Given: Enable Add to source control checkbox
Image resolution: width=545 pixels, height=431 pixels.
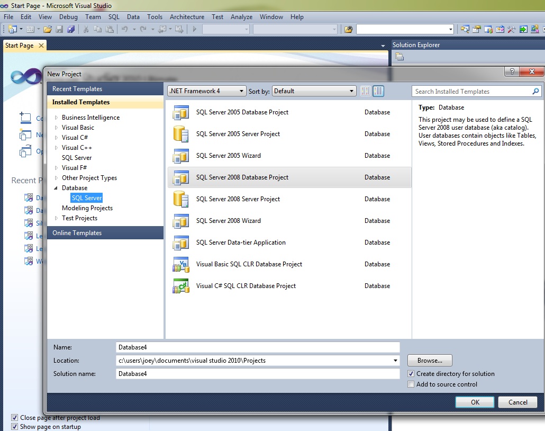Looking at the screenshot, I should click(411, 384).
